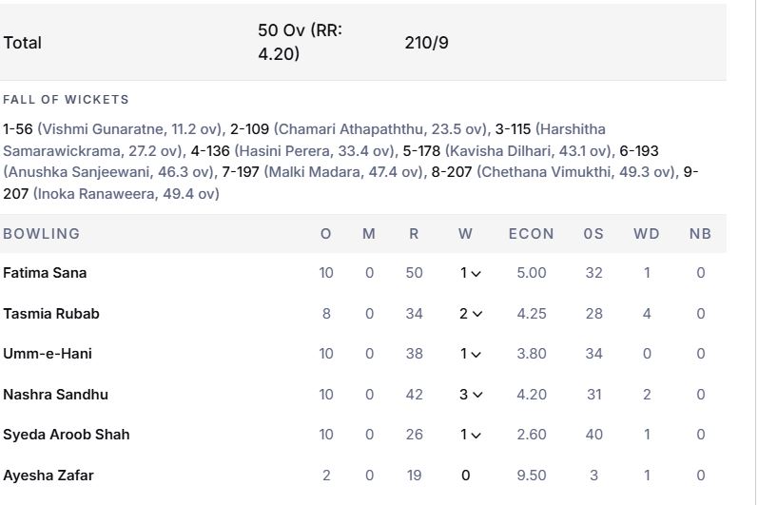
Task: Open Fatima Sana player profile
Action: (x=45, y=273)
